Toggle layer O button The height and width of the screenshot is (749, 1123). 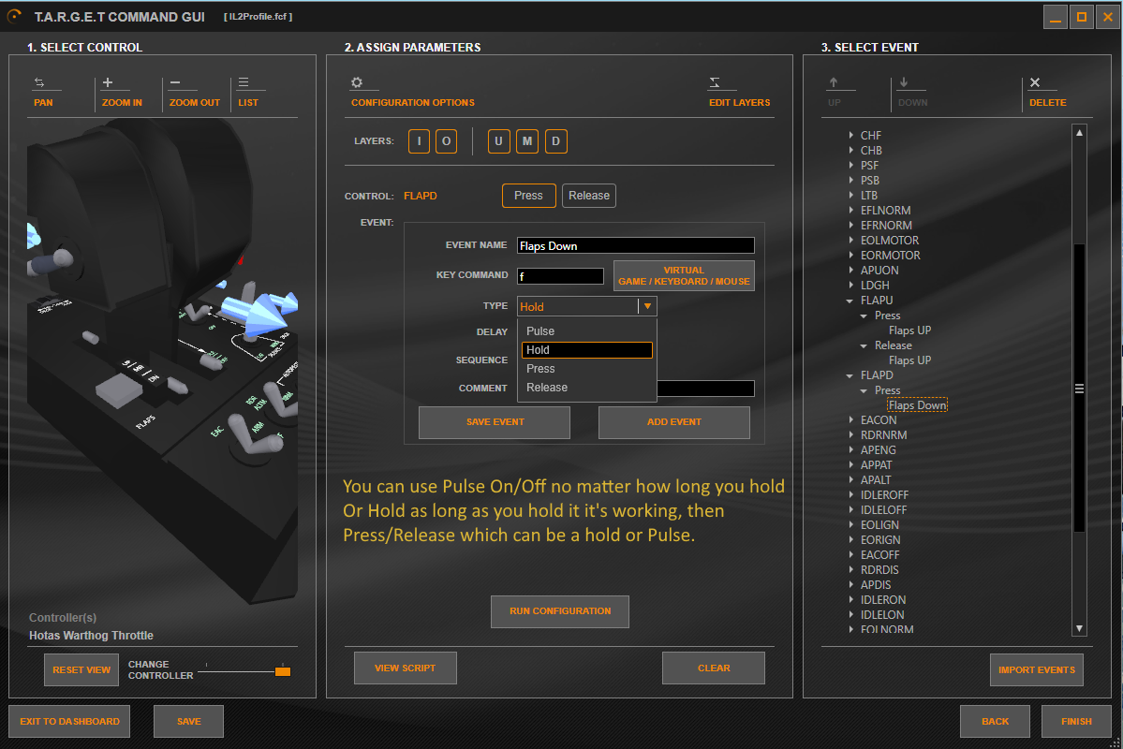(x=446, y=141)
